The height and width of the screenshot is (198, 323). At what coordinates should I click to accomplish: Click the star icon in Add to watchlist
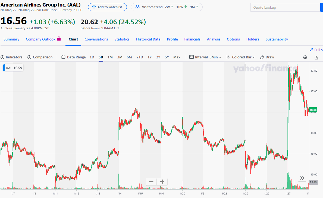[94, 7]
